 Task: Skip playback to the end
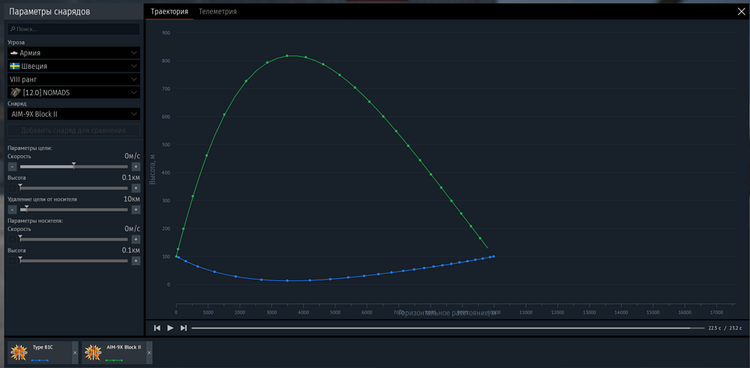pyautogui.click(x=183, y=328)
